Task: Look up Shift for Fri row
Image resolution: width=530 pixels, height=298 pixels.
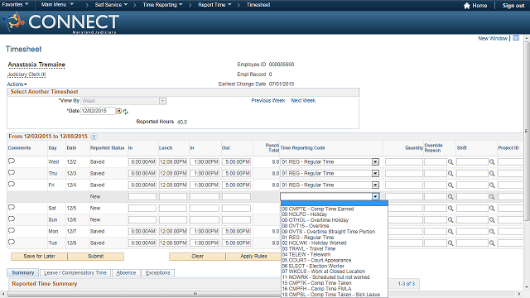Action: [492, 185]
